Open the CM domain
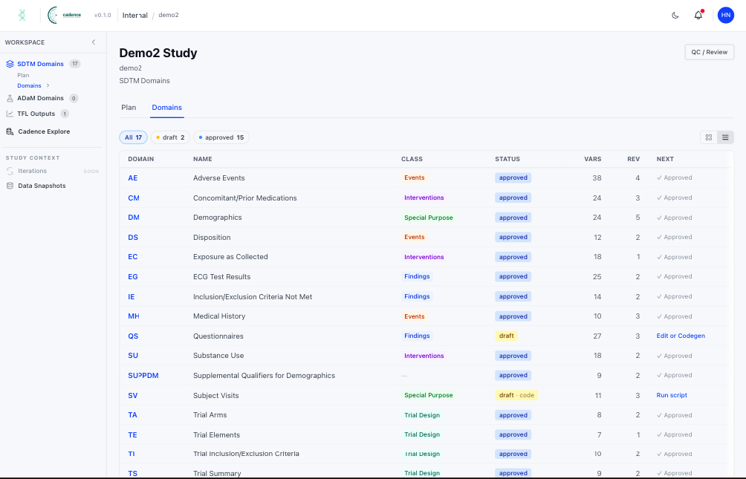Viewport: 746px width, 479px height. pos(134,198)
